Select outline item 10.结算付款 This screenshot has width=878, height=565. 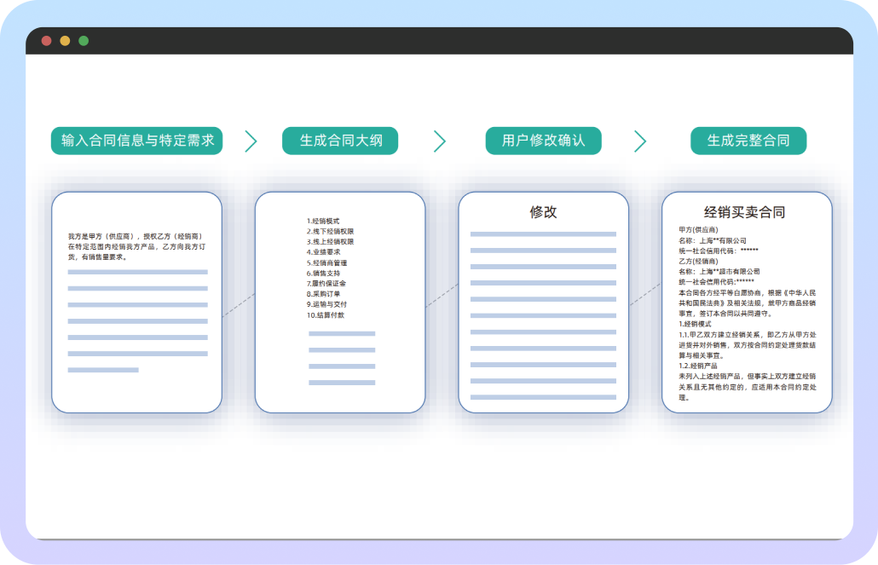coord(326,314)
